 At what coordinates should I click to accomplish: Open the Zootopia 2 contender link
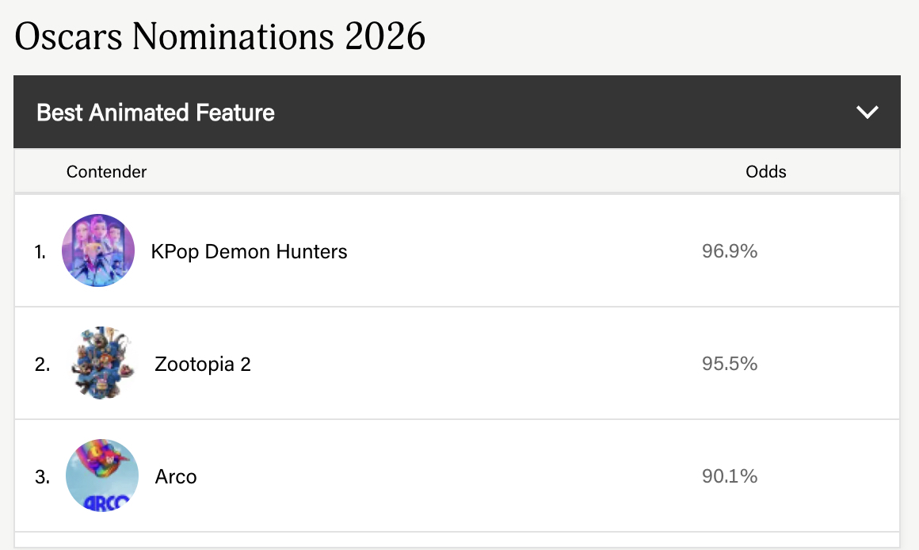click(x=203, y=365)
